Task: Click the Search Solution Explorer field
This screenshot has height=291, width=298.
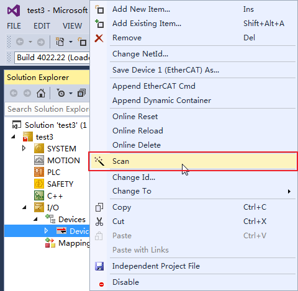Action: (x=48, y=109)
